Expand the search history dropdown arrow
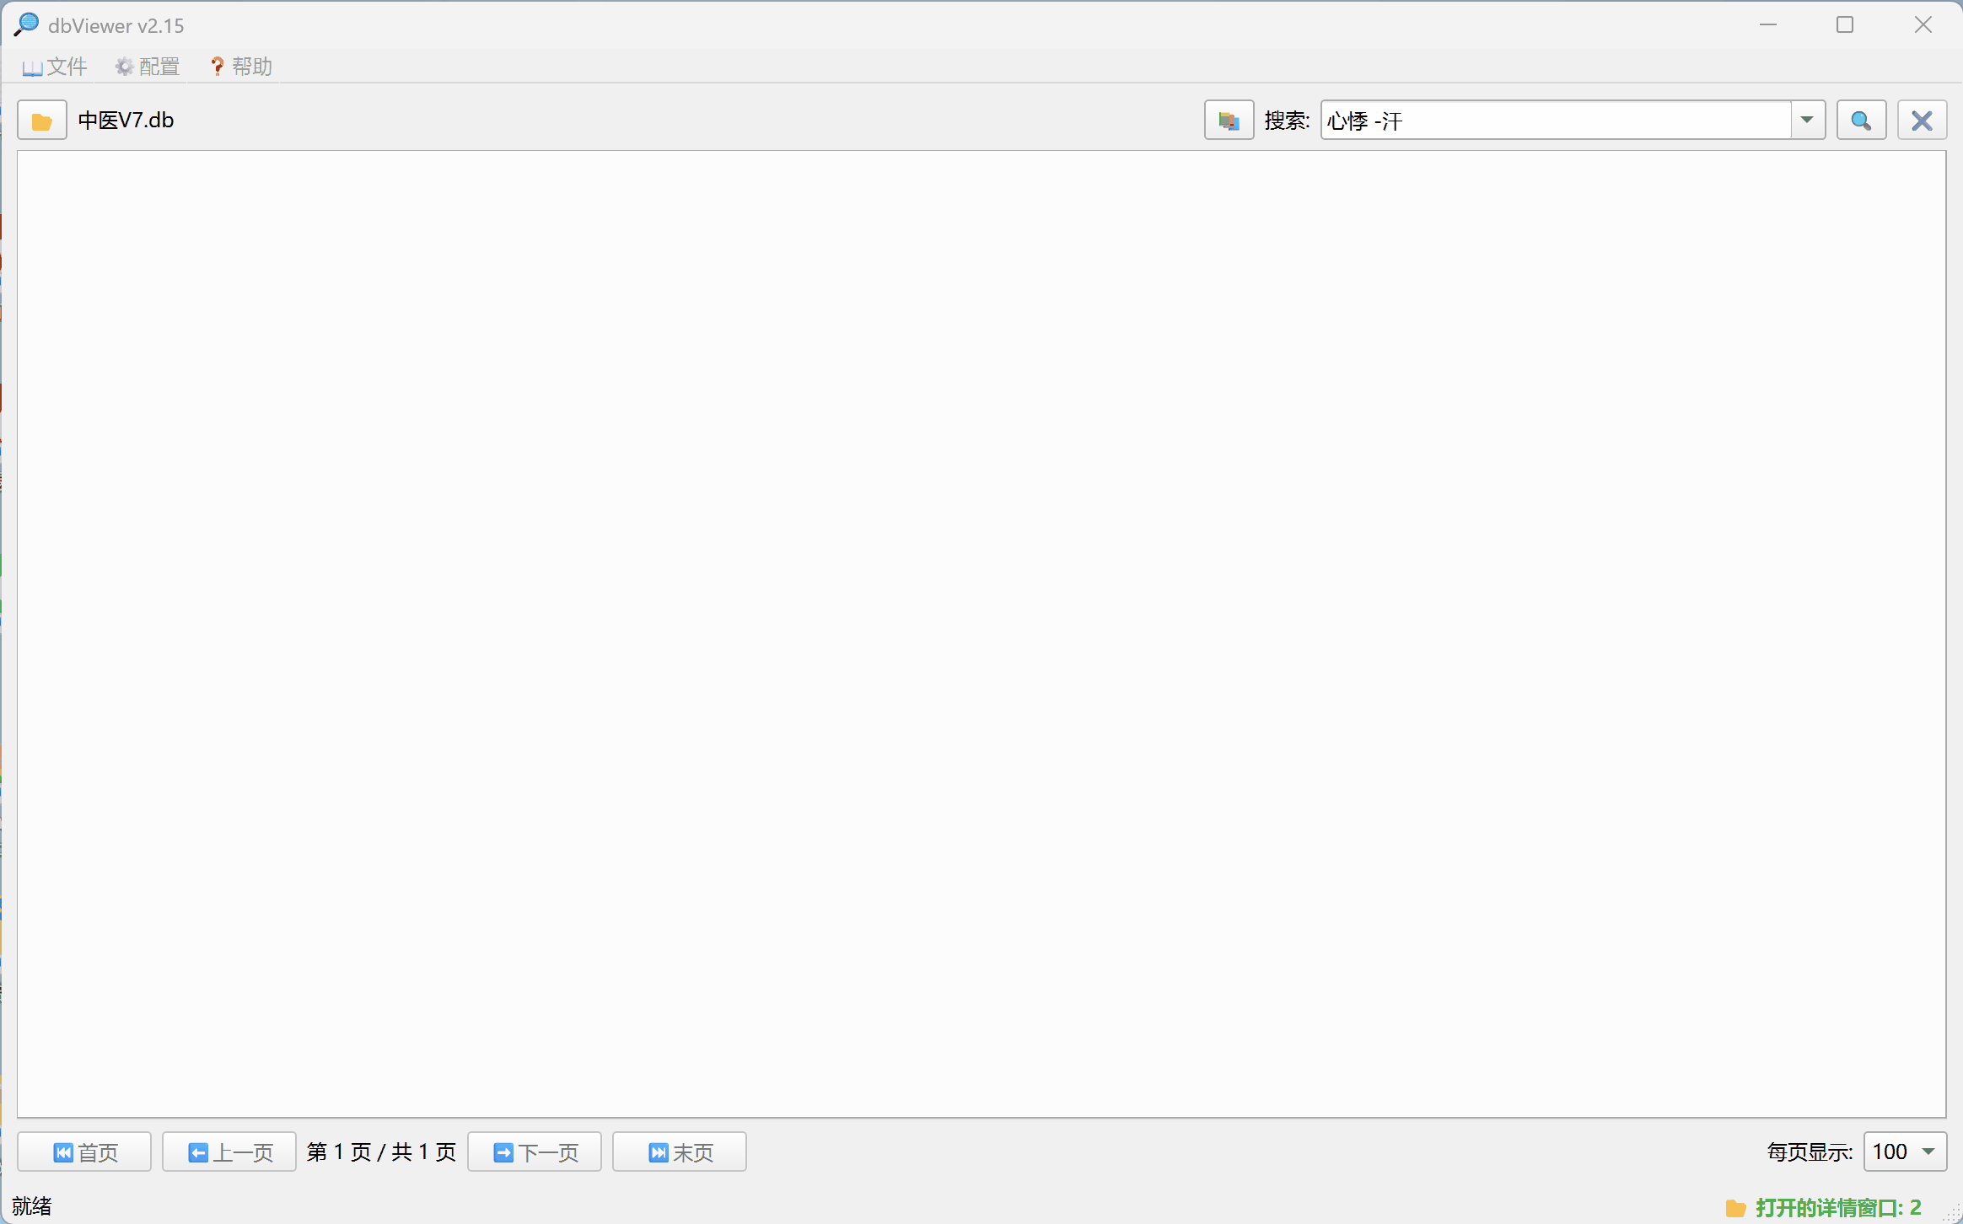 (1807, 121)
